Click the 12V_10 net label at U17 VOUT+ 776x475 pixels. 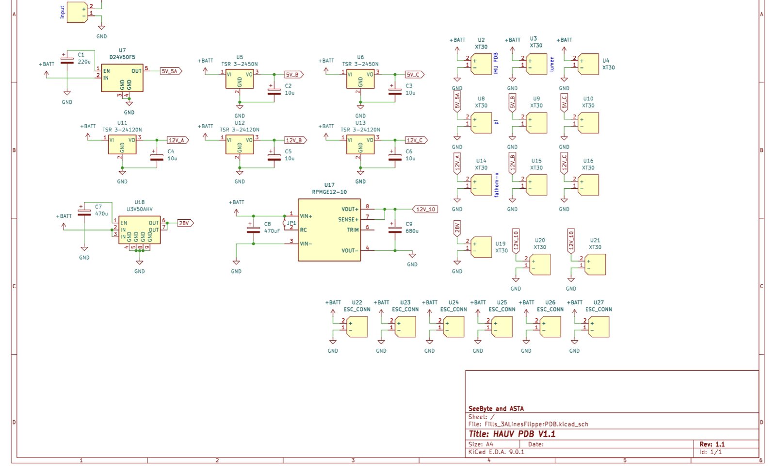[x=425, y=209]
